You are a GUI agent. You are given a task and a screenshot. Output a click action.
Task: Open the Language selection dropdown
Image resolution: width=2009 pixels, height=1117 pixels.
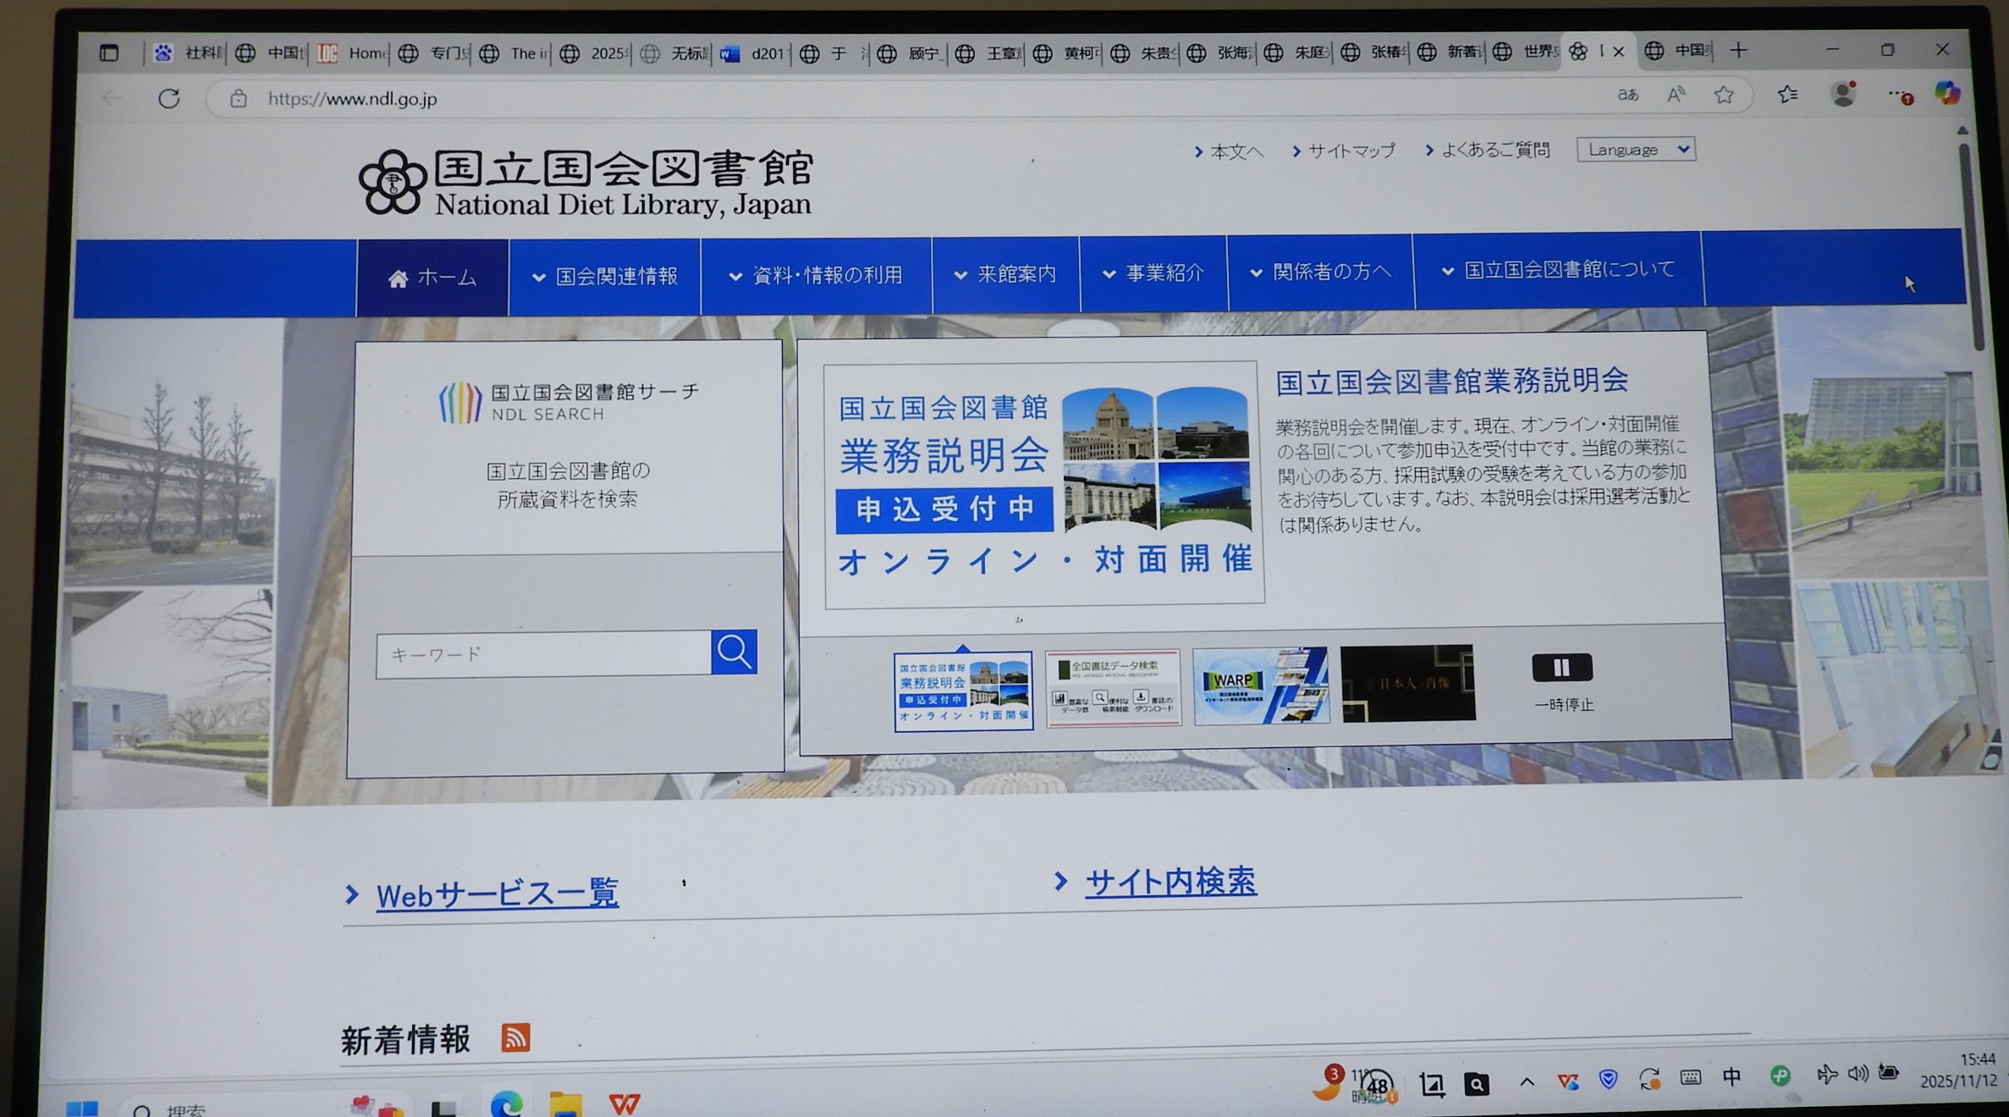[x=1635, y=149]
